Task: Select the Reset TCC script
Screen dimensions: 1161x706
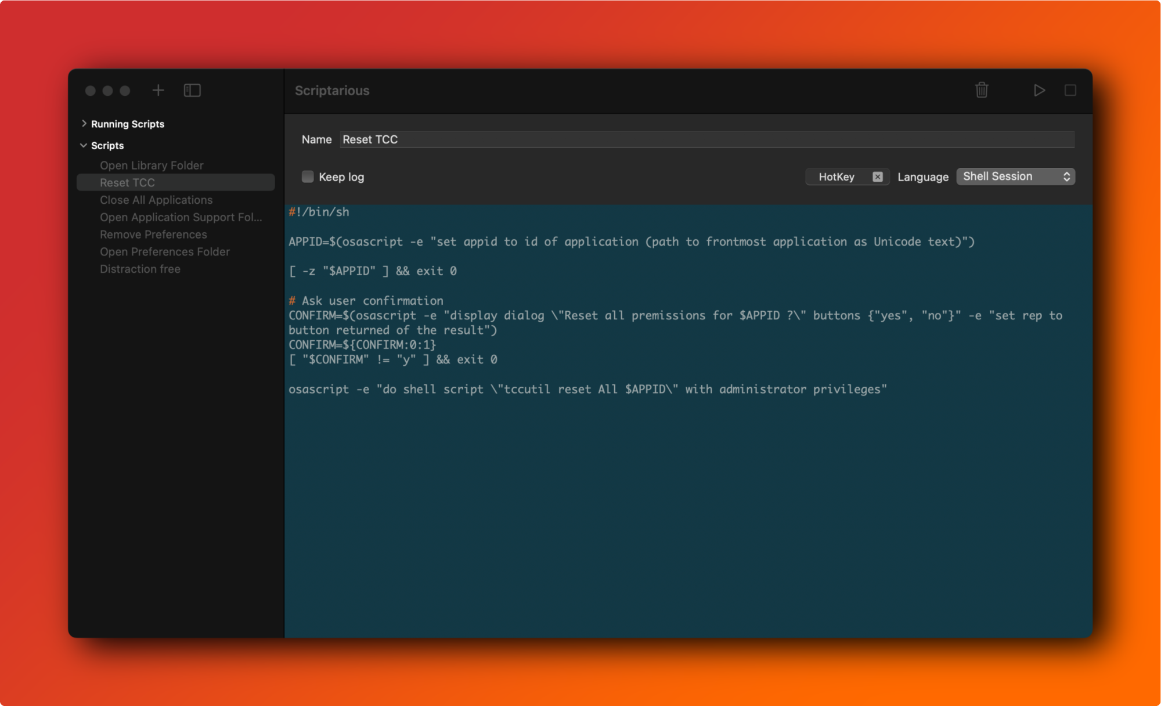Action: tap(175, 182)
